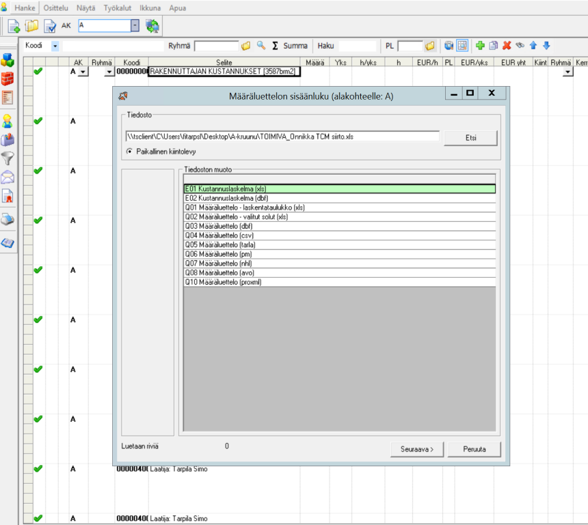
Task: Delete row with red X icon
Action: 507,46
